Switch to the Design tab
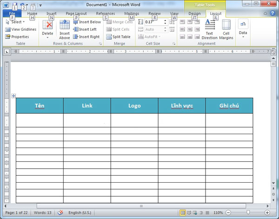279x219 pixels. coord(194,14)
